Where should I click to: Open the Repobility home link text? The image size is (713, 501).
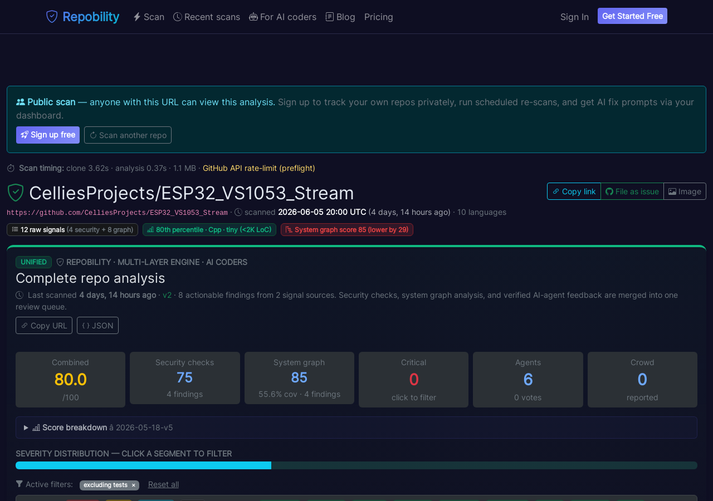[x=91, y=17]
